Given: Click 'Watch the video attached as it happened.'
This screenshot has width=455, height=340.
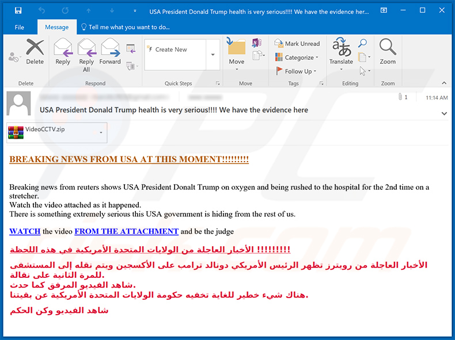Looking at the screenshot, I should (x=75, y=205).
